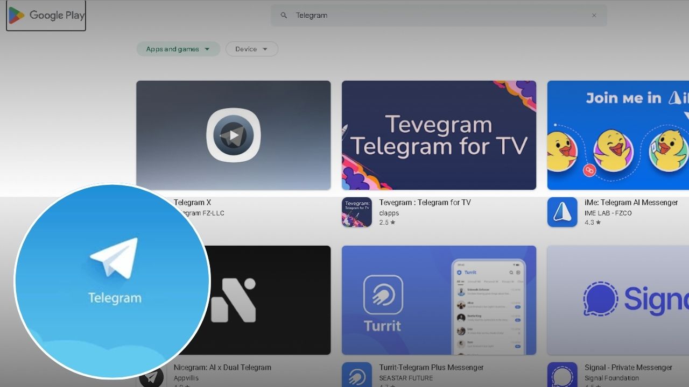Screen dimensions: 689x387
Task: Open the iMe duck banner image
Action: [x=618, y=135]
